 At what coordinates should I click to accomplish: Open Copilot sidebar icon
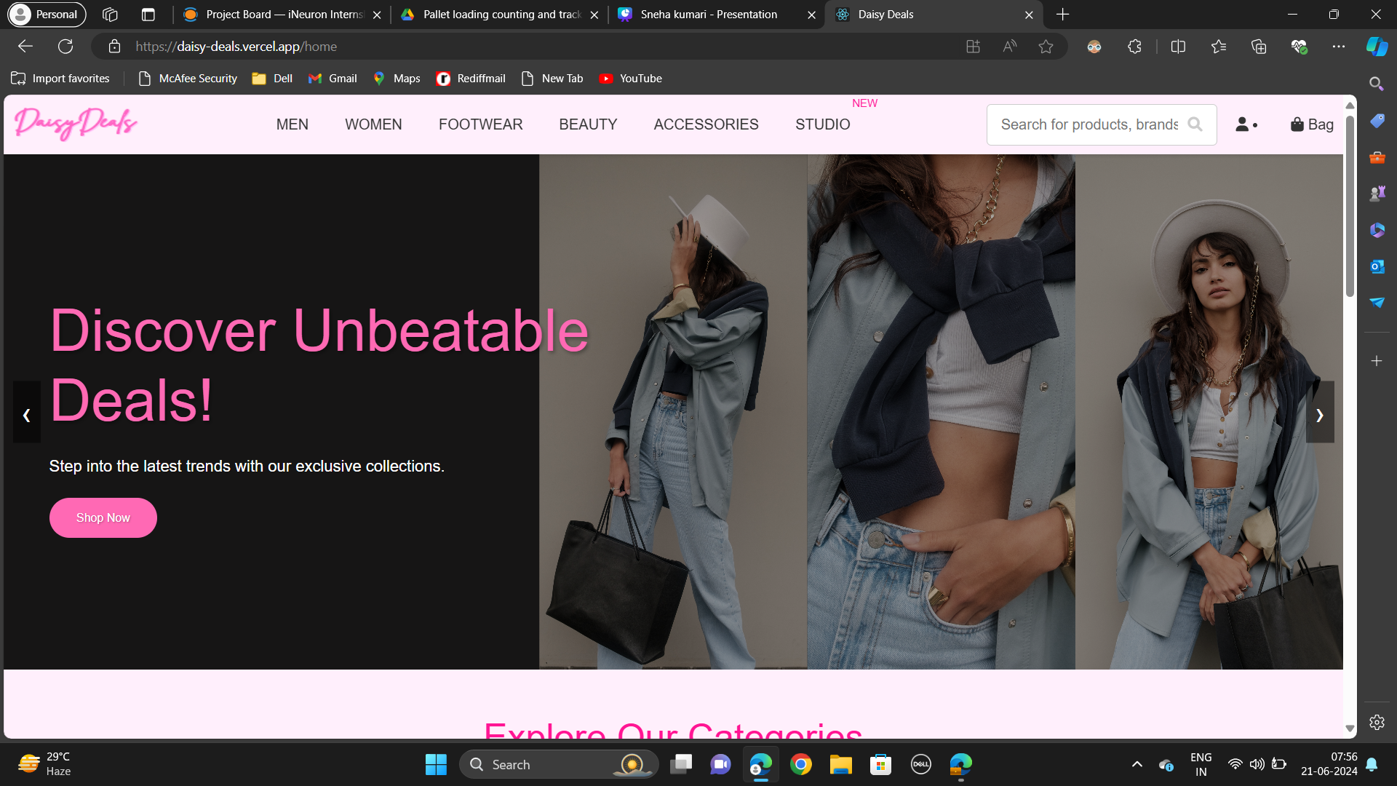(1376, 47)
